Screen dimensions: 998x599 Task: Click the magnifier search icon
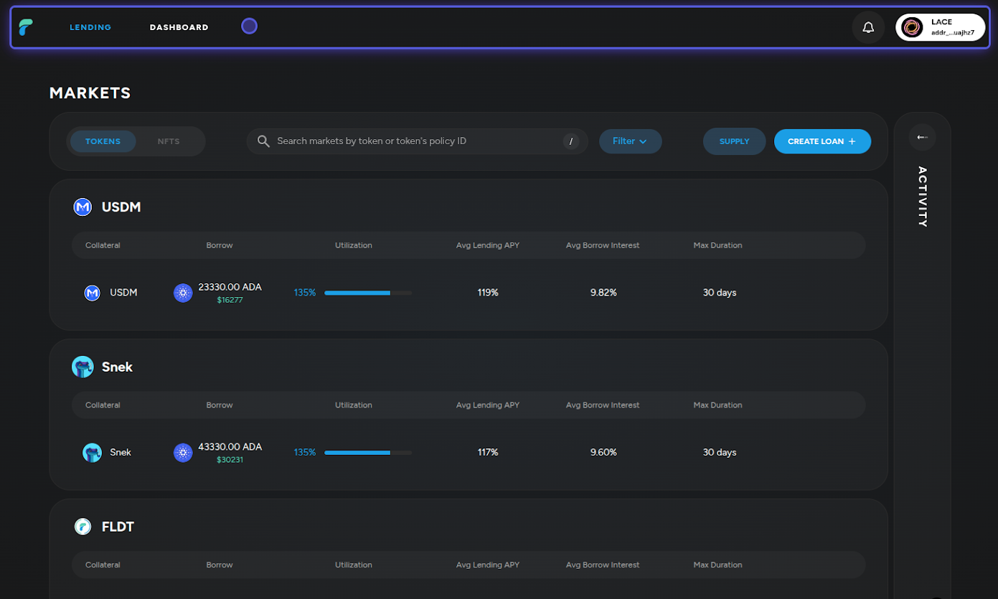263,141
